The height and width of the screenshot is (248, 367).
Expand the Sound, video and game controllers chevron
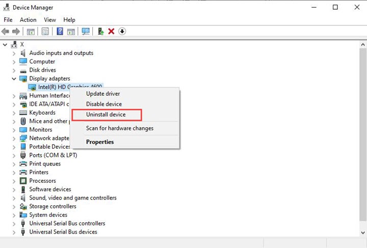(14, 198)
